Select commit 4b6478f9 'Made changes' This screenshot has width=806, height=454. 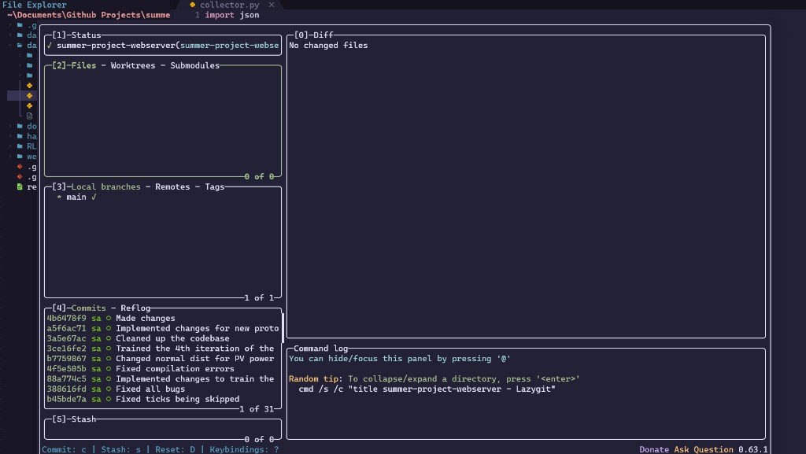pyautogui.click(x=163, y=319)
